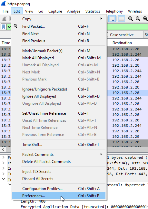Open the Telephony menu
Screen dimensions: 148x209
tap(114, 11)
